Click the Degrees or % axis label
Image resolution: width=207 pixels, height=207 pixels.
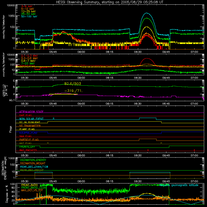coord(7,194)
